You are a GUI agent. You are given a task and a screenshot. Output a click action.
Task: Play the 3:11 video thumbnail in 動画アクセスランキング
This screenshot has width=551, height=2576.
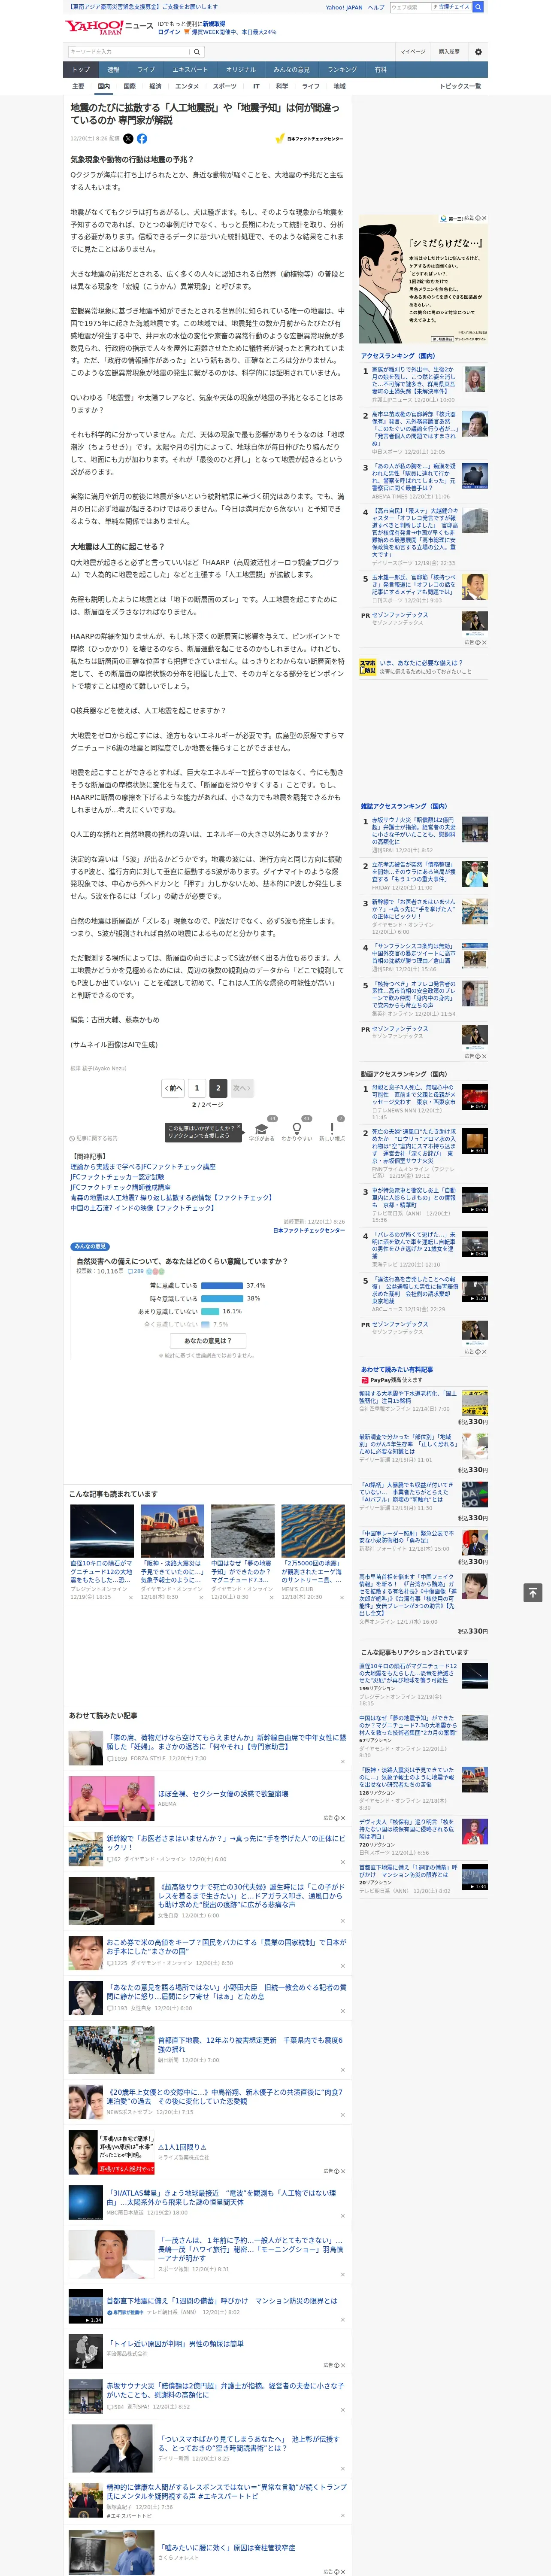click(475, 1141)
